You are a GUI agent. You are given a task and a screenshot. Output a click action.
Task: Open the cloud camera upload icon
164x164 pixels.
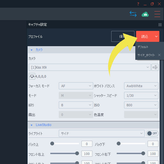tap(145, 14)
